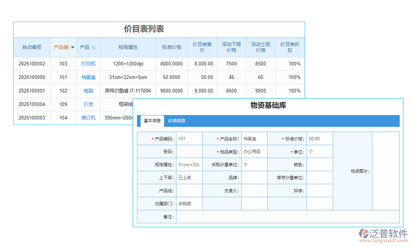Open the 装订机 product link

point(89,118)
